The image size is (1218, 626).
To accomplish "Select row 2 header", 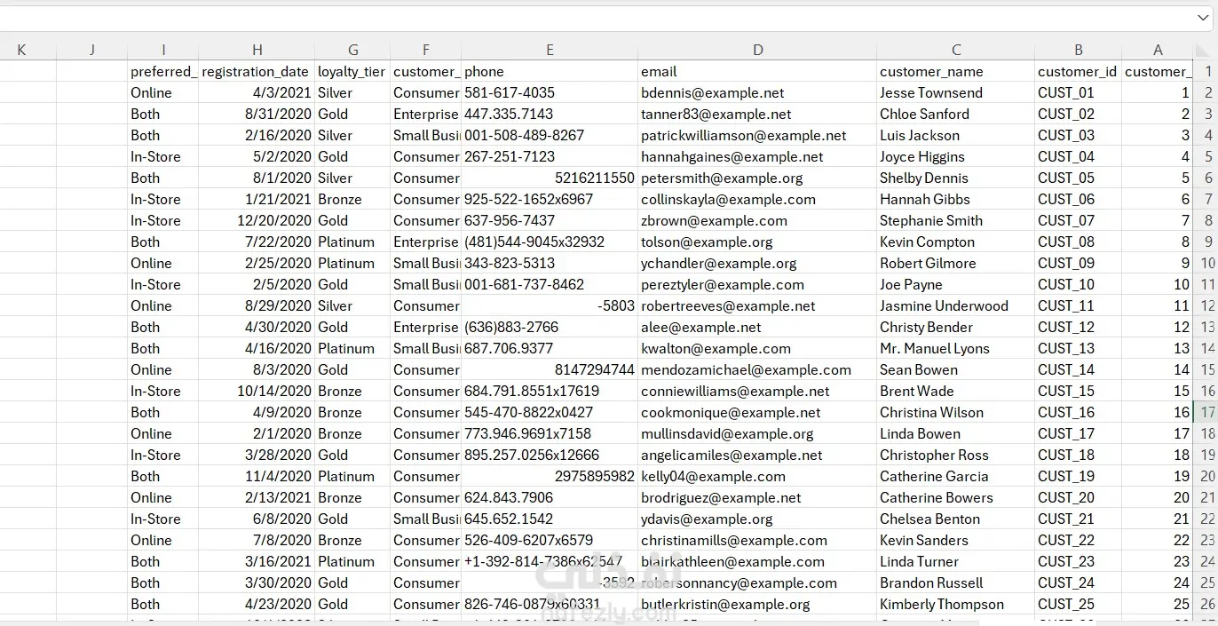I will [1207, 93].
